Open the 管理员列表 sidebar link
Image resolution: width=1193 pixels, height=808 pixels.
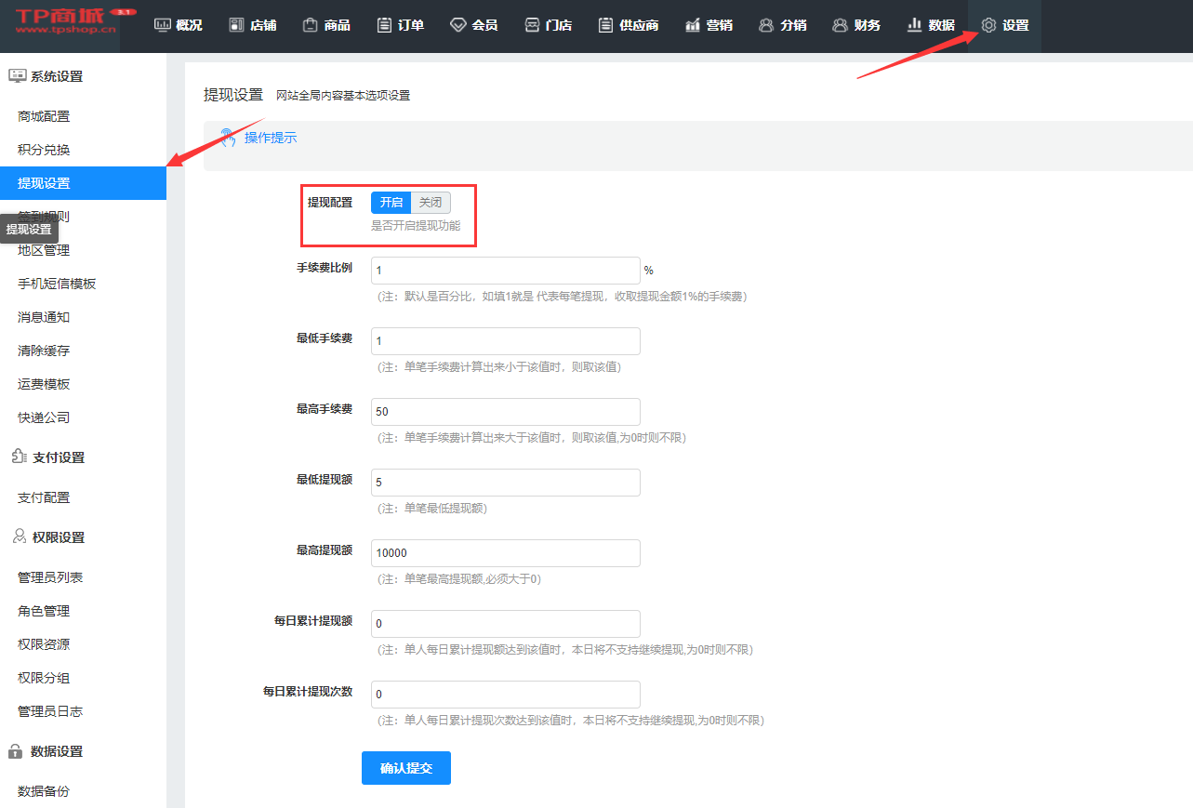[50, 577]
